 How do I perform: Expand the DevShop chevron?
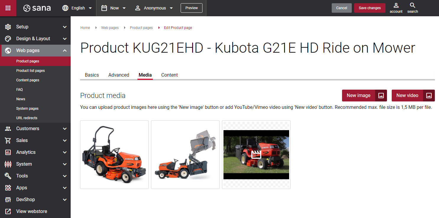(x=65, y=200)
